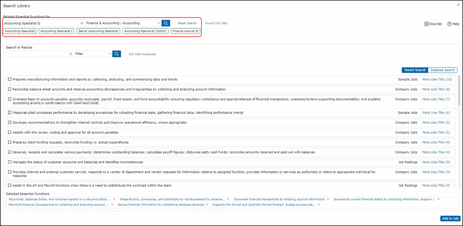Click the magnifier icon next to the Filter dropdown
Image resolution: width=463 pixels, height=226 pixels.
tap(117, 54)
